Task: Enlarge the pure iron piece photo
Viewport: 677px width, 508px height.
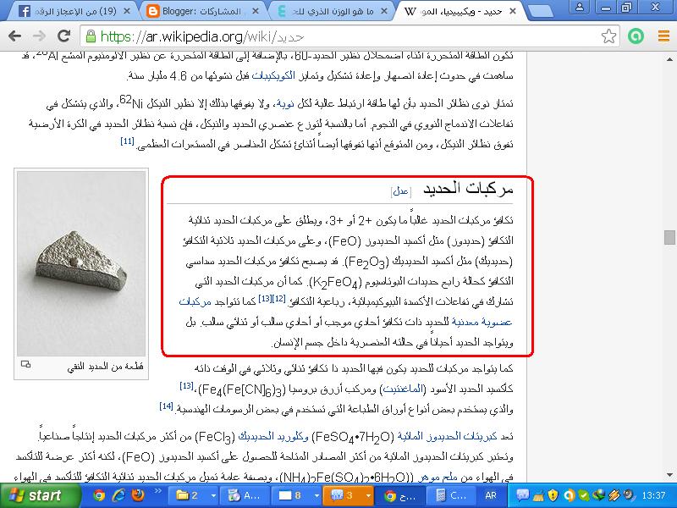Action: coord(81,263)
